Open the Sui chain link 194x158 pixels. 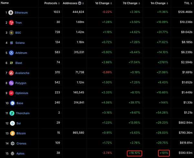(x=19, y=123)
